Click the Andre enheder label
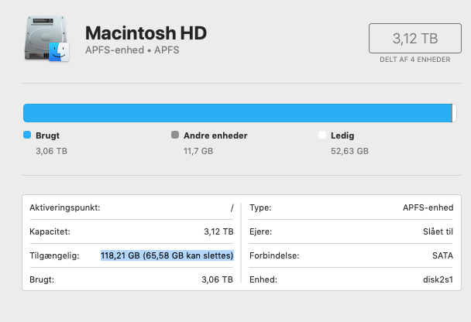The image size is (471, 322). pos(215,135)
